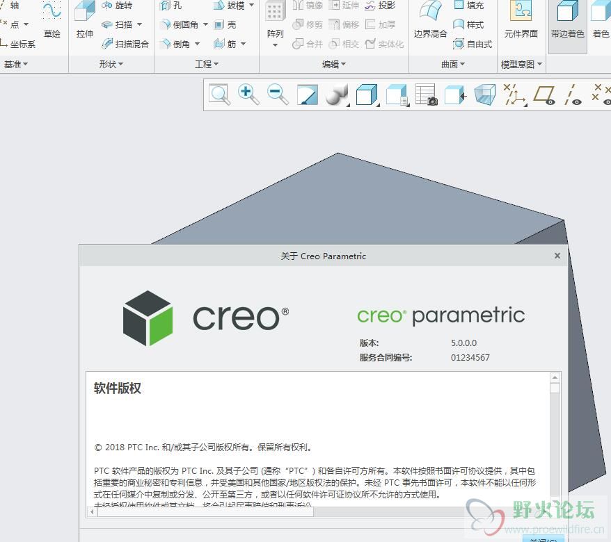
Task: Toggle plane display visibility
Action: coord(544,95)
